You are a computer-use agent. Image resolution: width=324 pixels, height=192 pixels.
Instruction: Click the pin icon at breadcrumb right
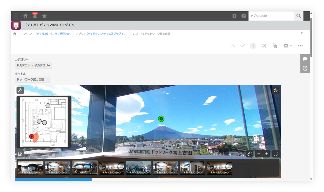[302, 34]
